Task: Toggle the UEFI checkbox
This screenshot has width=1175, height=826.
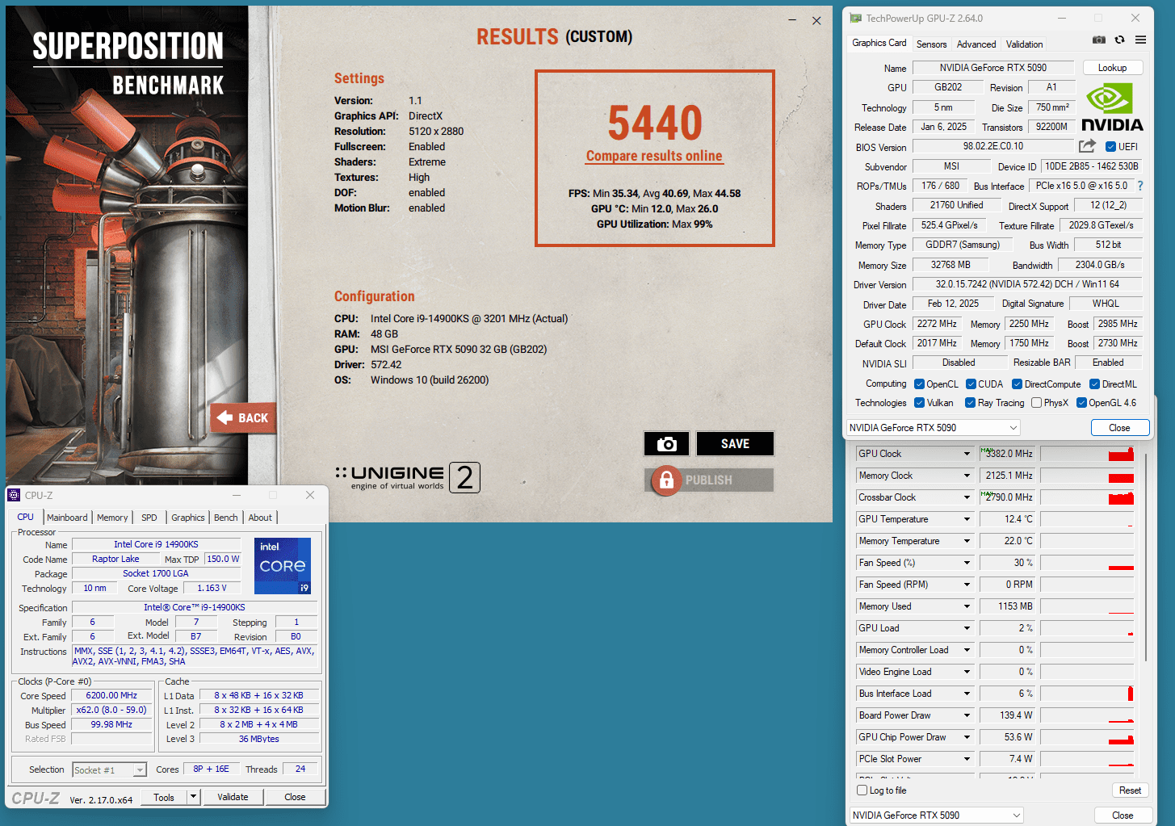Action: click(x=1111, y=147)
